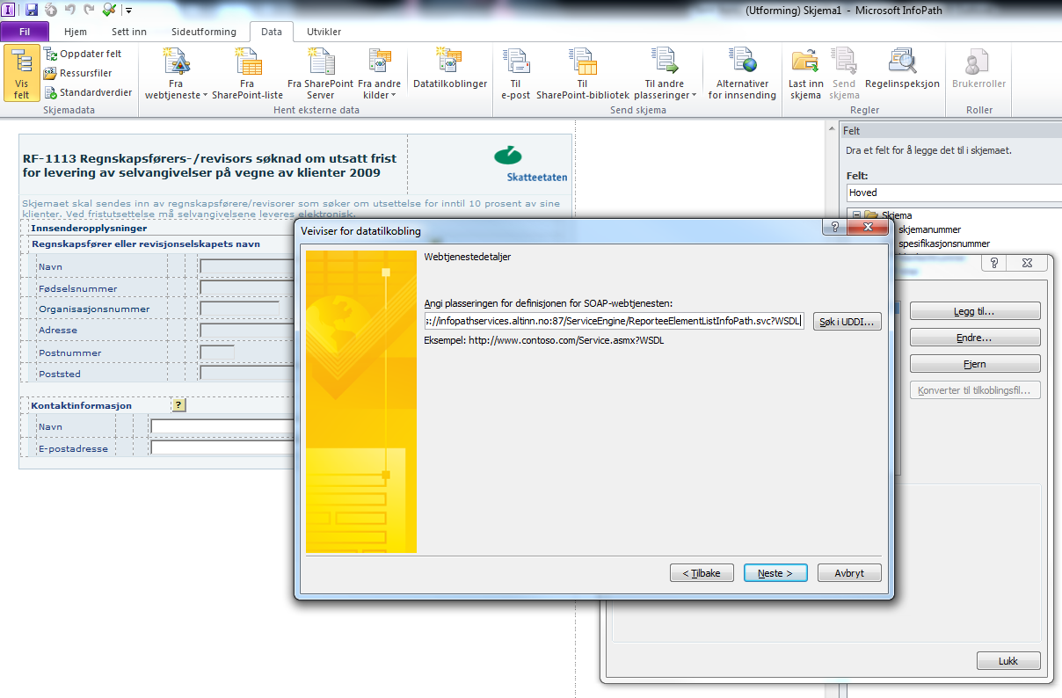Viewport: 1062px width, 698px height.
Task: Select skjemanummer field in tree
Action: tap(929, 229)
